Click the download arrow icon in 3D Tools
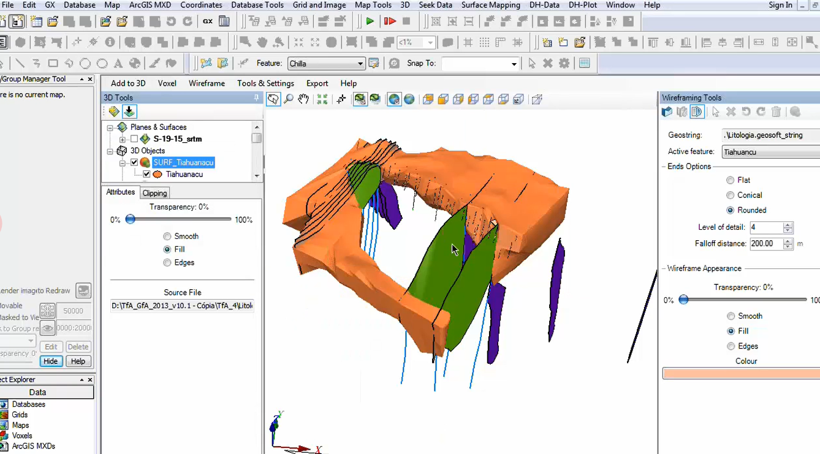The image size is (820, 454). (129, 112)
